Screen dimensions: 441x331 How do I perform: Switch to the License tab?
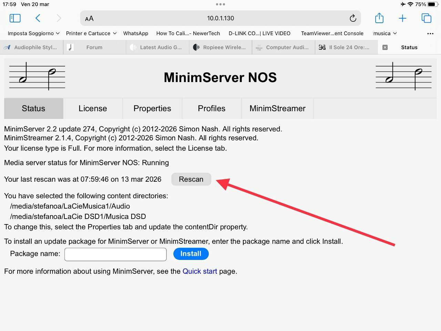[x=93, y=109]
